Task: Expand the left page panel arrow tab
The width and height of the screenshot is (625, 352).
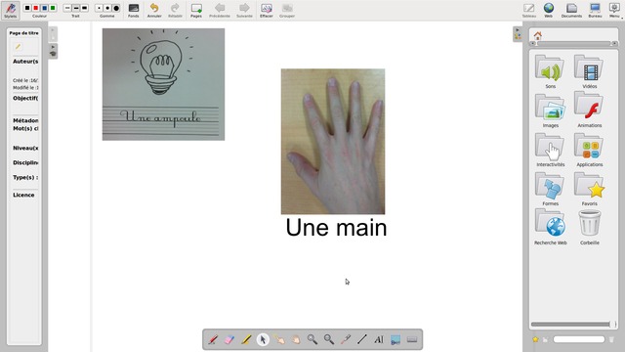Action: [x=53, y=51]
